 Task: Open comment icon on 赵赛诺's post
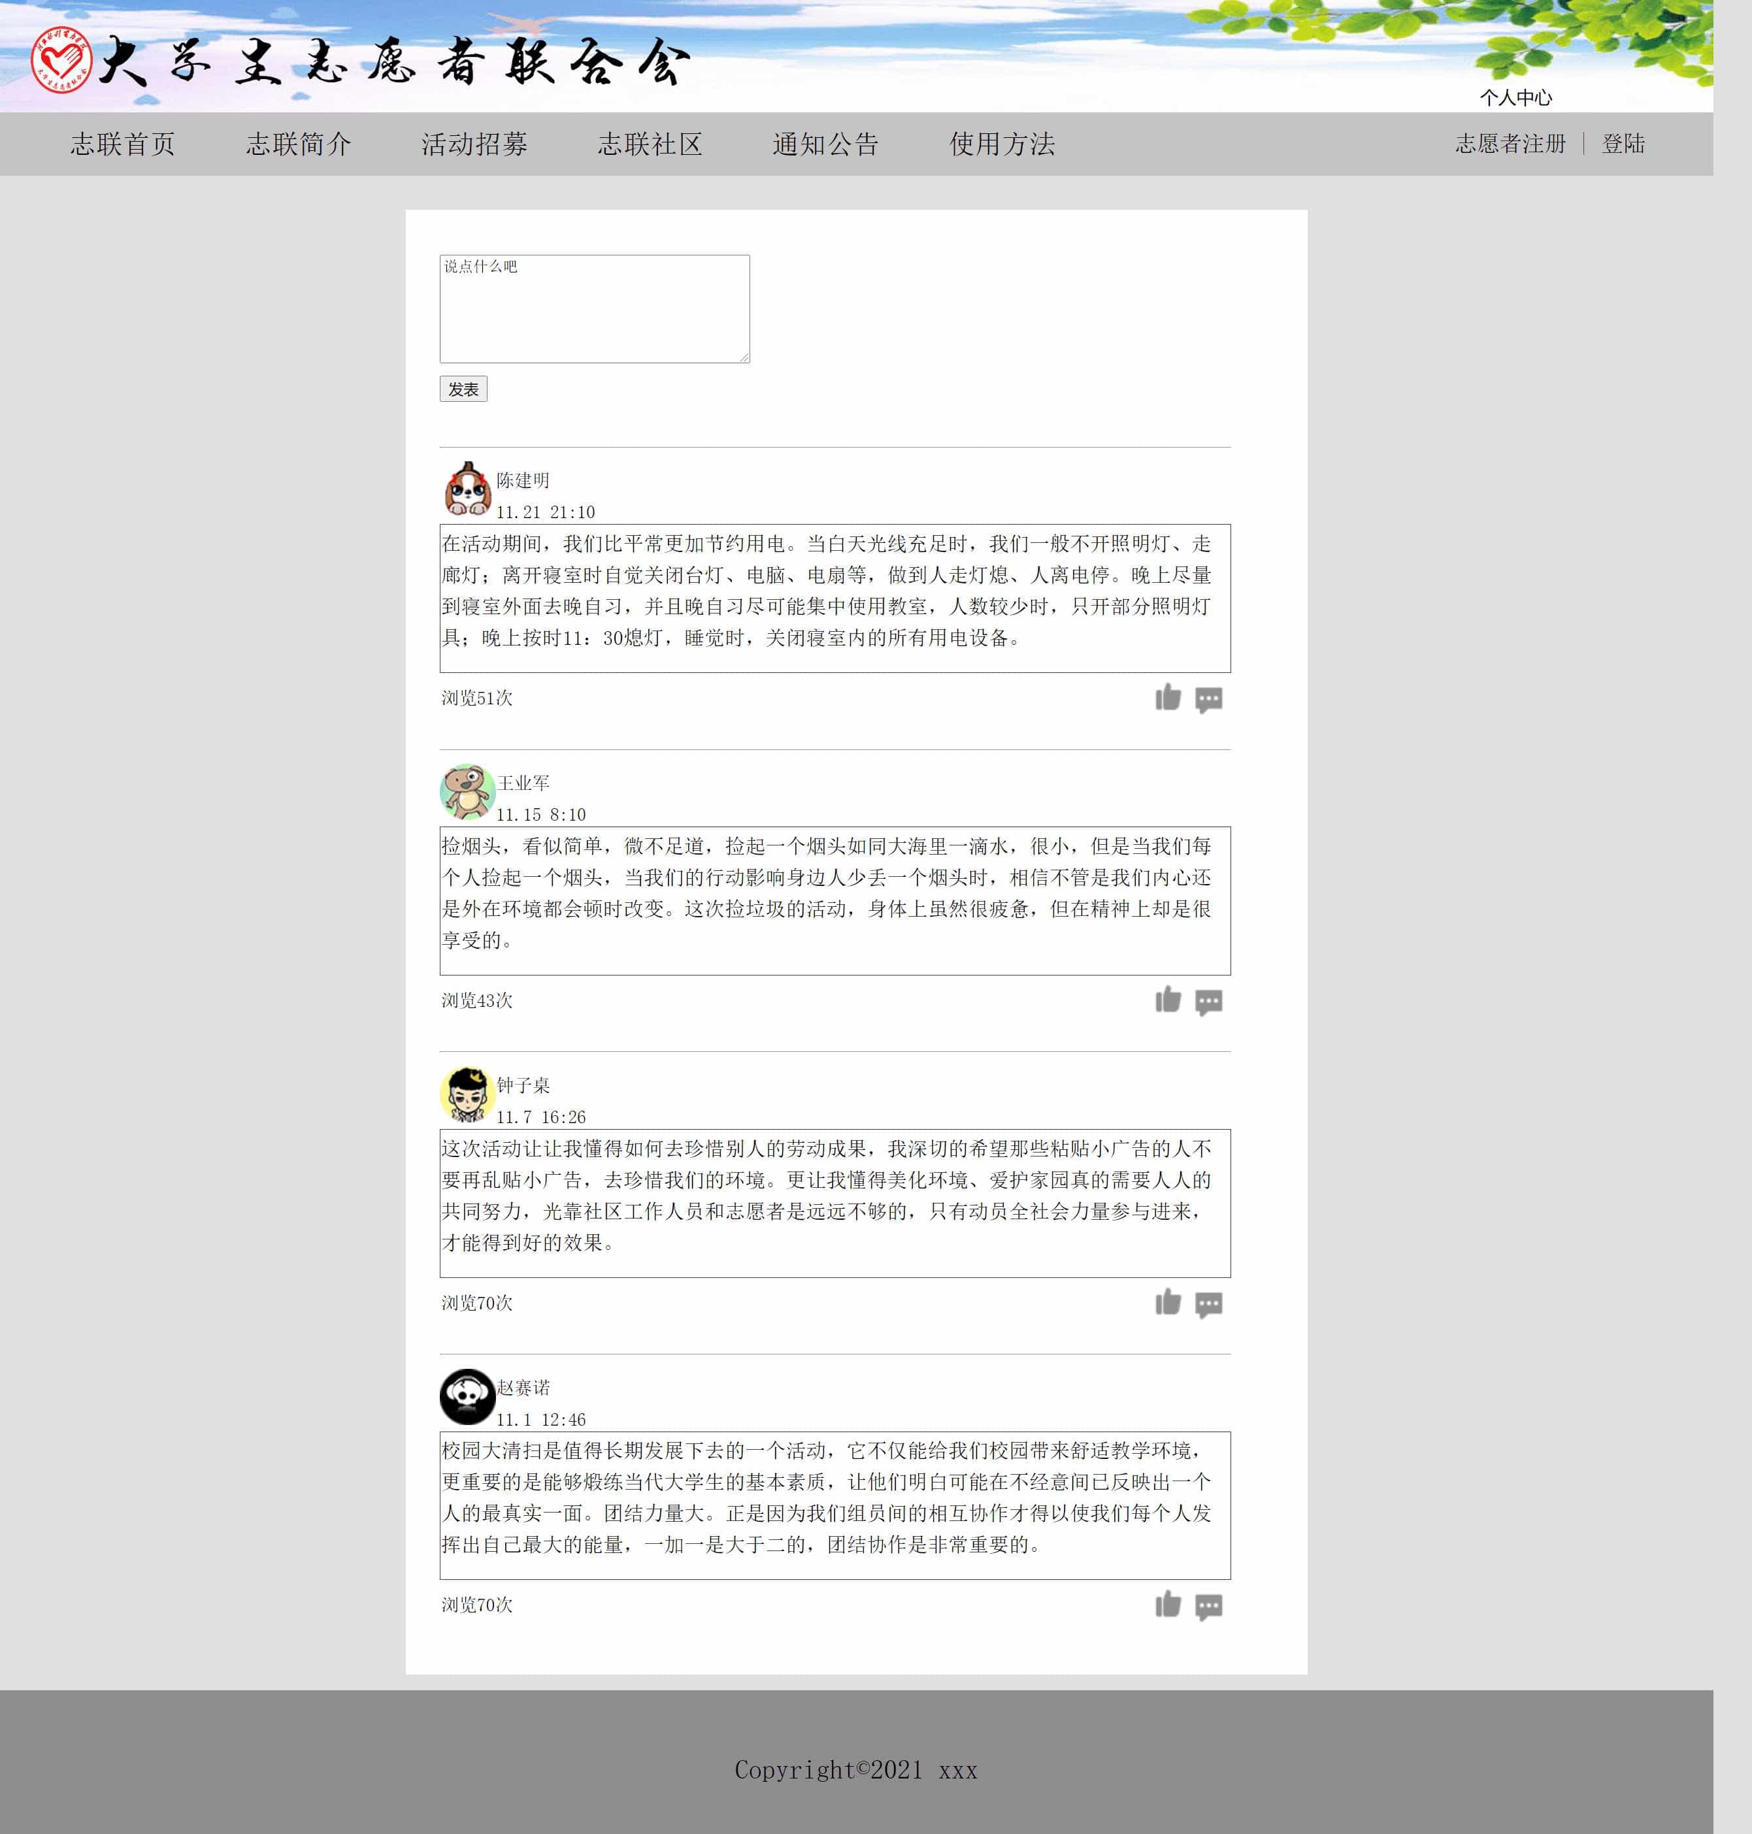click(x=1208, y=1606)
